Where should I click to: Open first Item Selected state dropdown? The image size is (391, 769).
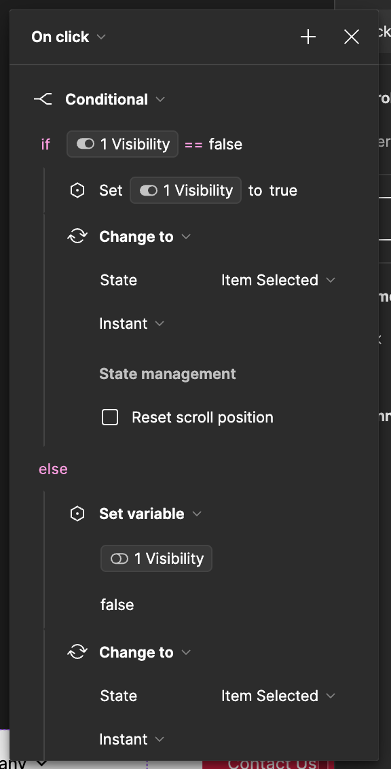click(x=278, y=280)
